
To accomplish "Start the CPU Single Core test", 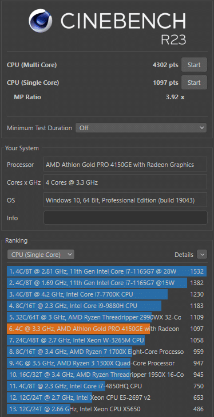I will pos(194,83).
